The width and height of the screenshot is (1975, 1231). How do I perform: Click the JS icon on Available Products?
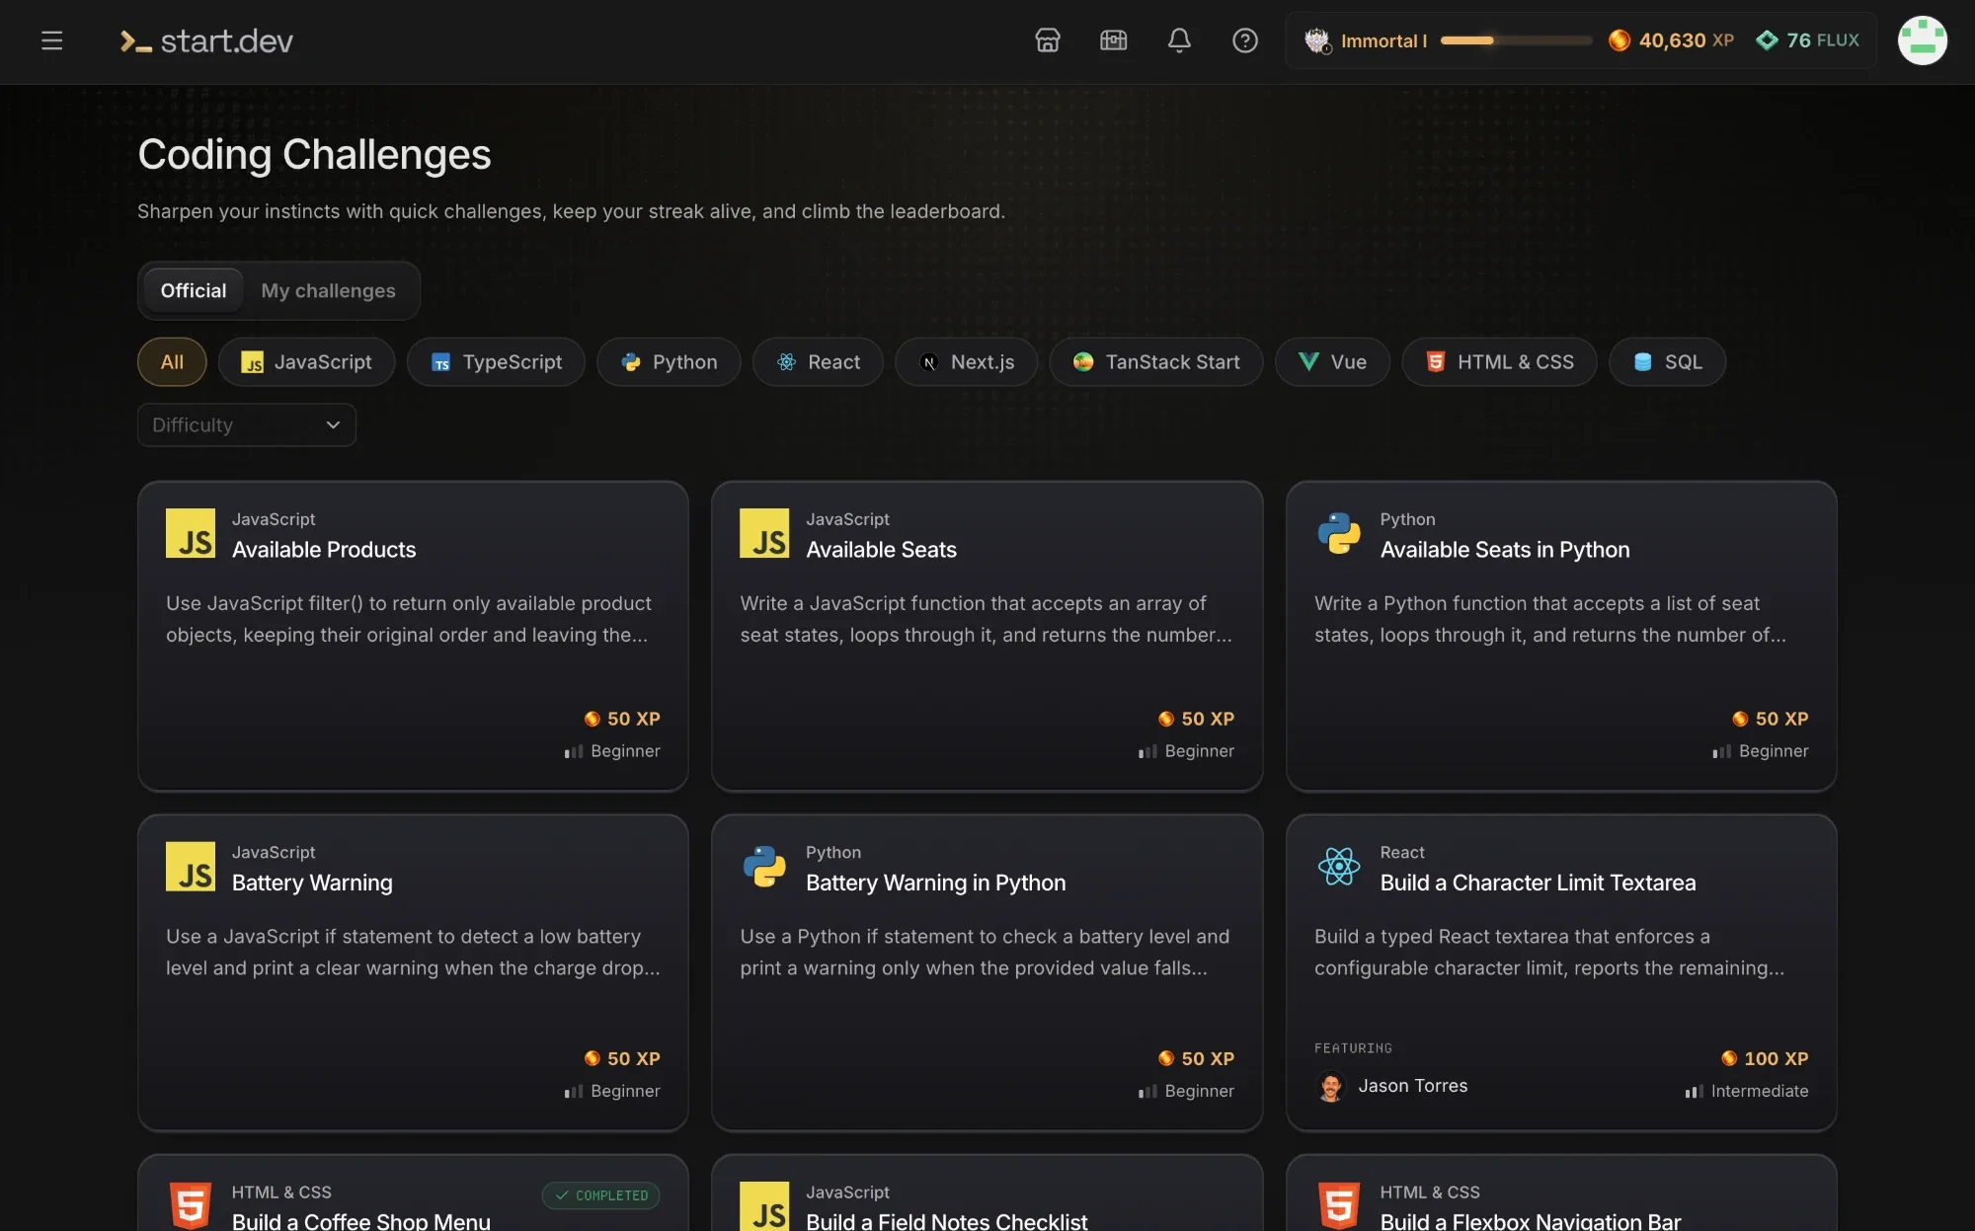click(191, 533)
